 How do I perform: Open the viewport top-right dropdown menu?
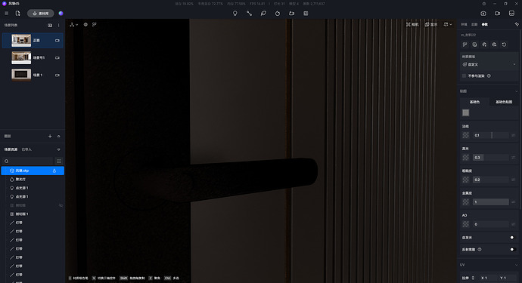[x=448, y=25]
